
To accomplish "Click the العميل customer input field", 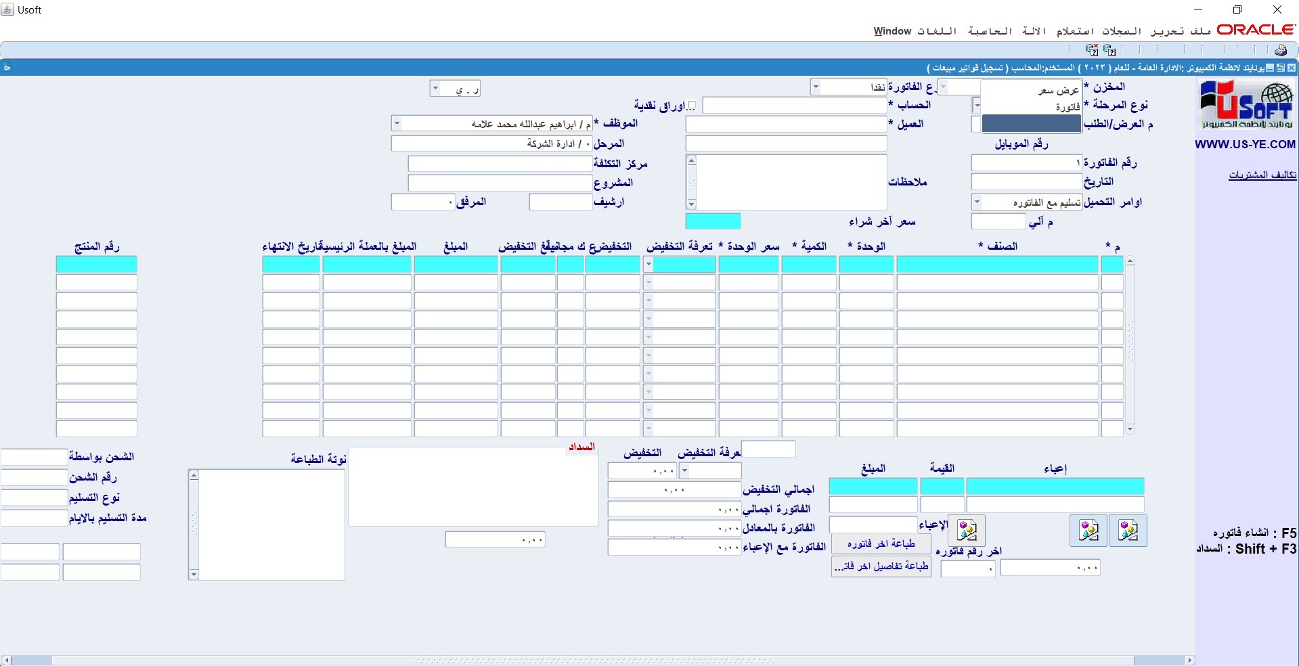I will pyautogui.click(x=785, y=125).
